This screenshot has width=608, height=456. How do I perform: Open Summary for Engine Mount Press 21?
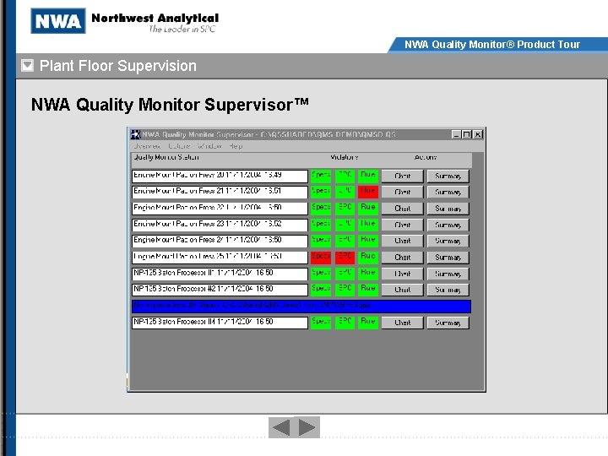coord(448,192)
